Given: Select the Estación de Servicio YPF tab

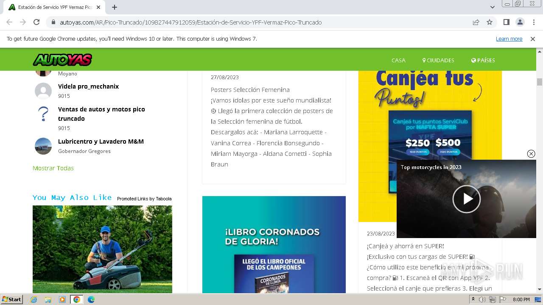Looking at the screenshot, I should tap(55, 7).
